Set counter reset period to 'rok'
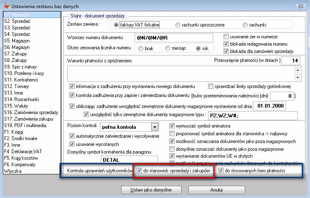This screenshot has width=310, height=198. click(x=198, y=48)
